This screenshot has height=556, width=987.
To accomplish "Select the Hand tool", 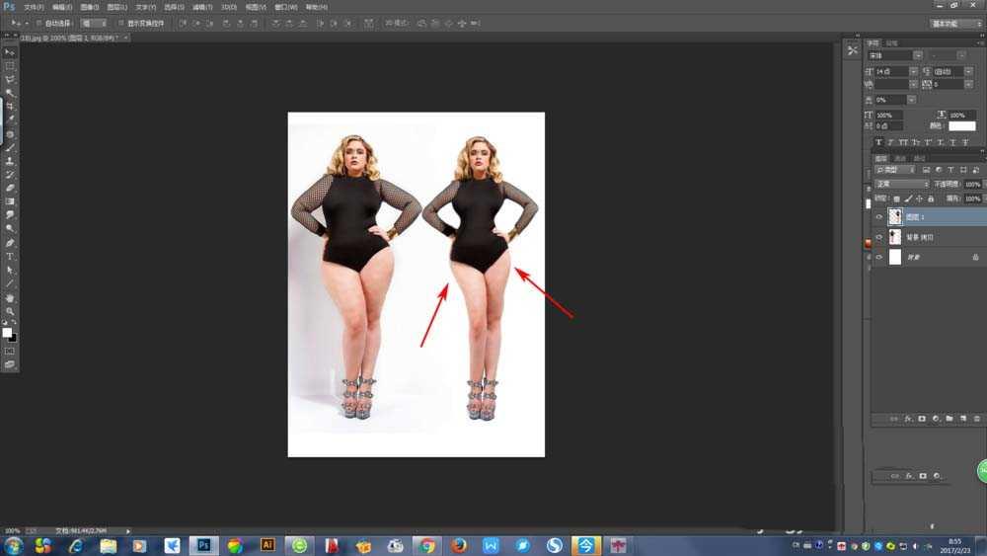I will click(10, 297).
